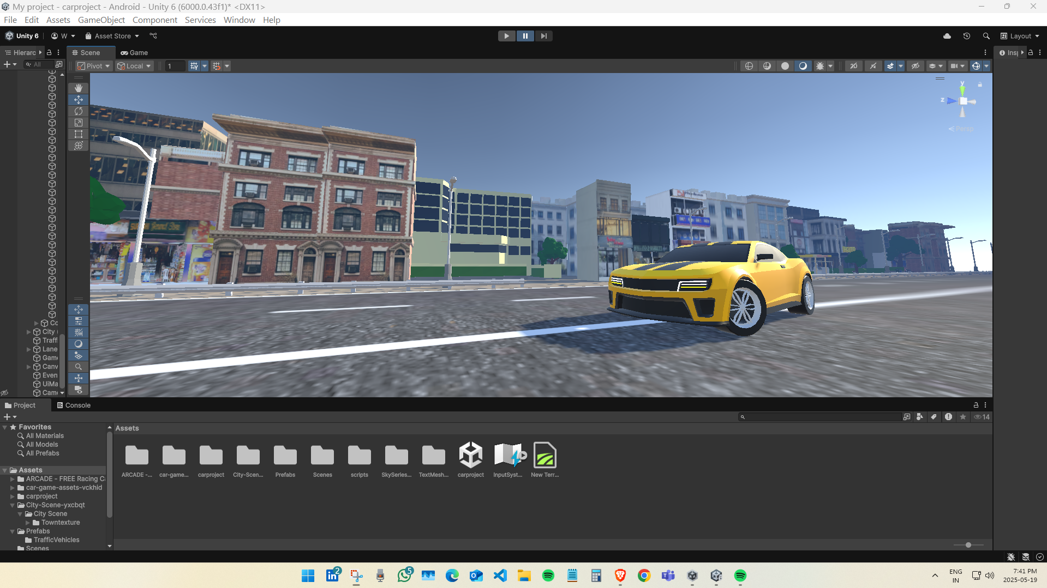Open Visual Studio Code from taskbar

[x=500, y=575]
